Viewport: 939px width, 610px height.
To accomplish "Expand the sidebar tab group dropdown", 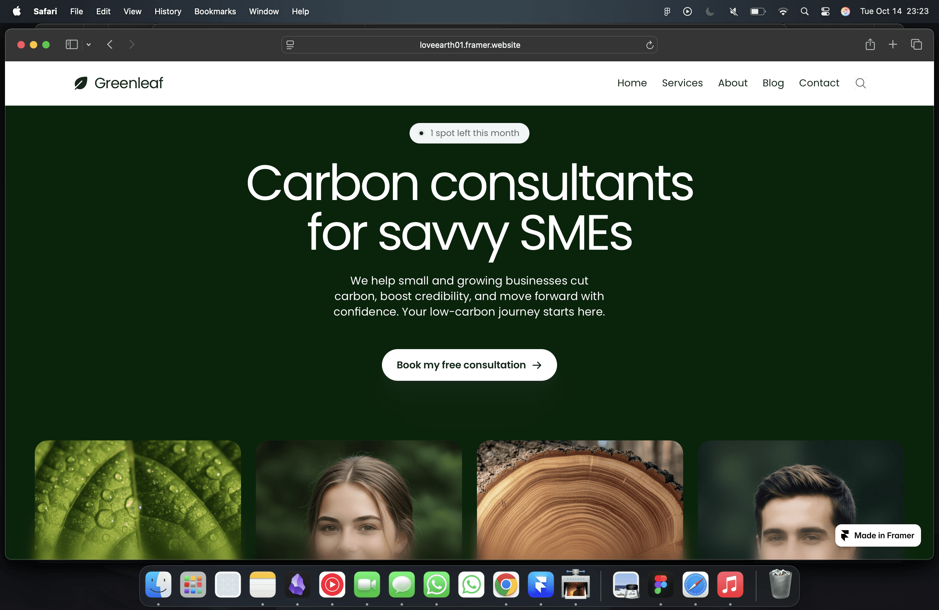I will tap(89, 45).
